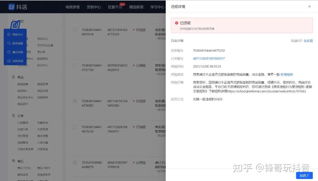Open order number link 4871128281067665017
The height and width of the screenshot is (181, 318).
tap(209, 59)
